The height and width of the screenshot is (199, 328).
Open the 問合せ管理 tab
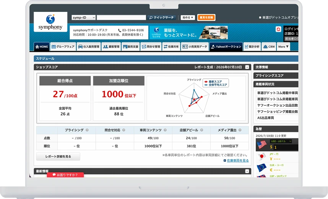[151, 47]
